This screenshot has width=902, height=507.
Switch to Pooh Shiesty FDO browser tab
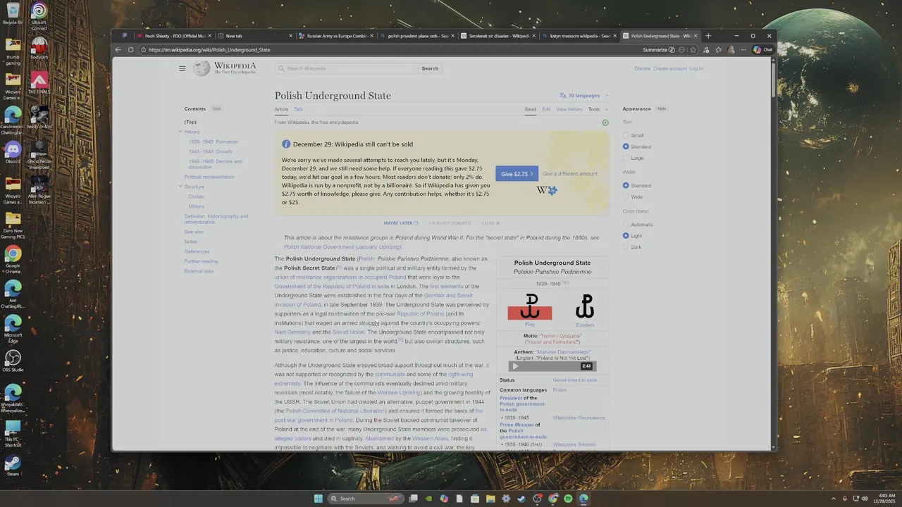(x=173, y=36)
